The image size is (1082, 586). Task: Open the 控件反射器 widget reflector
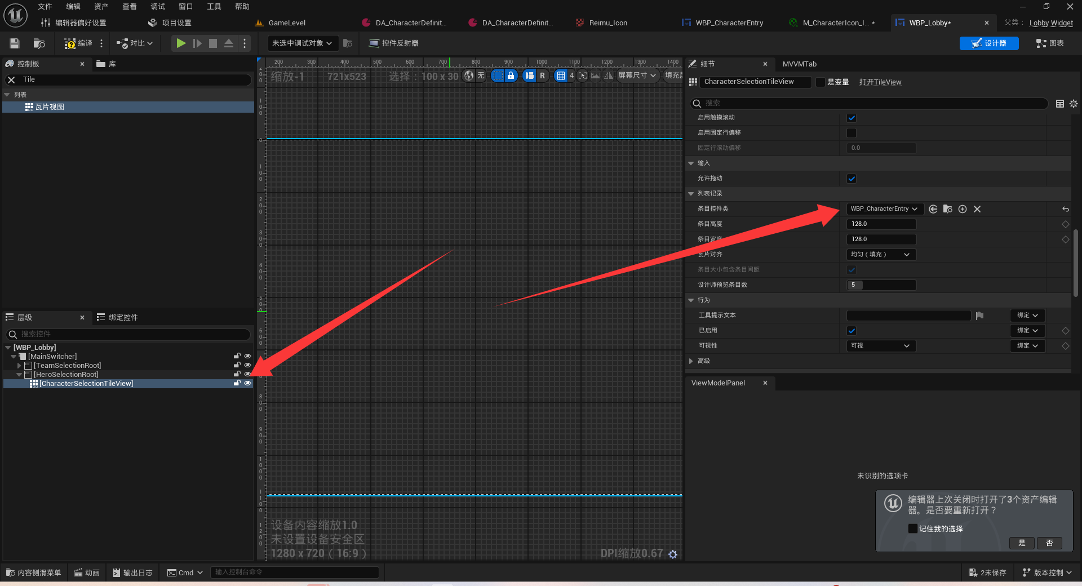[x=394, y=43]
